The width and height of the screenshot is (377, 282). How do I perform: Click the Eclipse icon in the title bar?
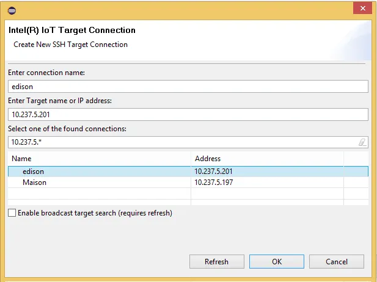13,10
